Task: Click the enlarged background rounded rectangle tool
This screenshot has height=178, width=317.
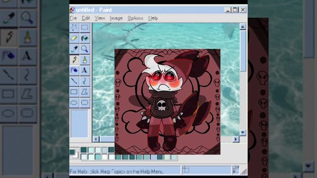Action: point(28,114)
